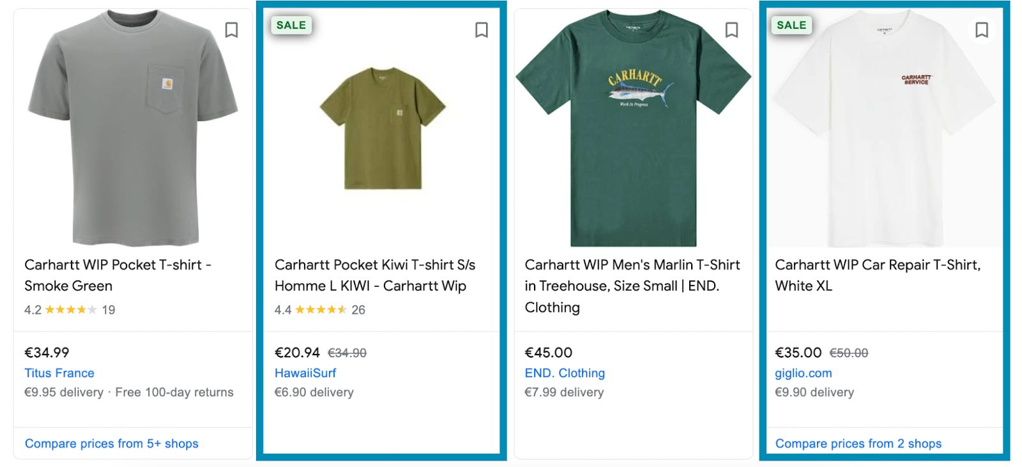
Task: Click SALE badge on Kiwi T-shirt
Action: click(x=291, y=26)
